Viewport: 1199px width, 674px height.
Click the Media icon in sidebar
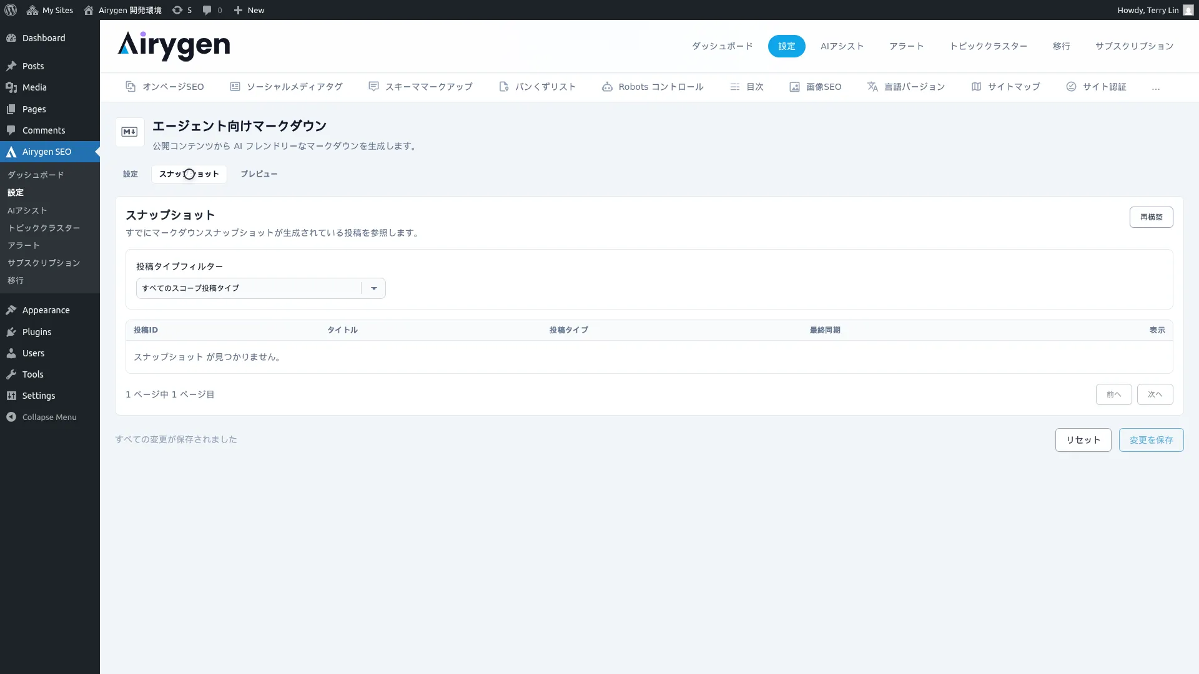[11, 87]
